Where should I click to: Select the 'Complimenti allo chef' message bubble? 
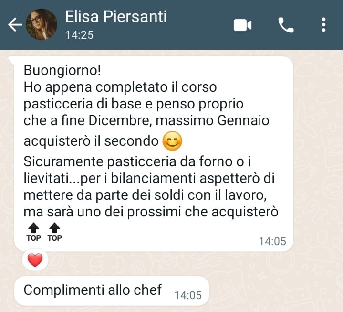coord(112,291)
